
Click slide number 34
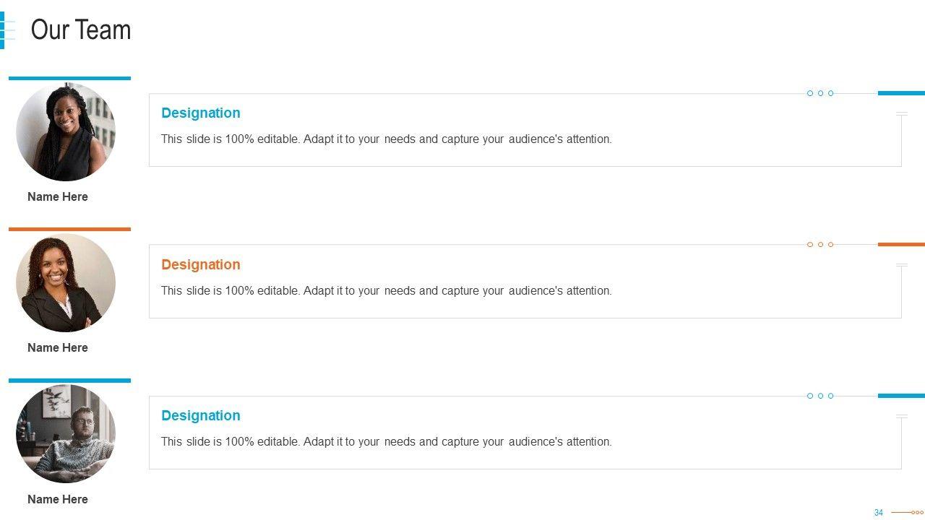pyautogui.click(x=879, y=513)
